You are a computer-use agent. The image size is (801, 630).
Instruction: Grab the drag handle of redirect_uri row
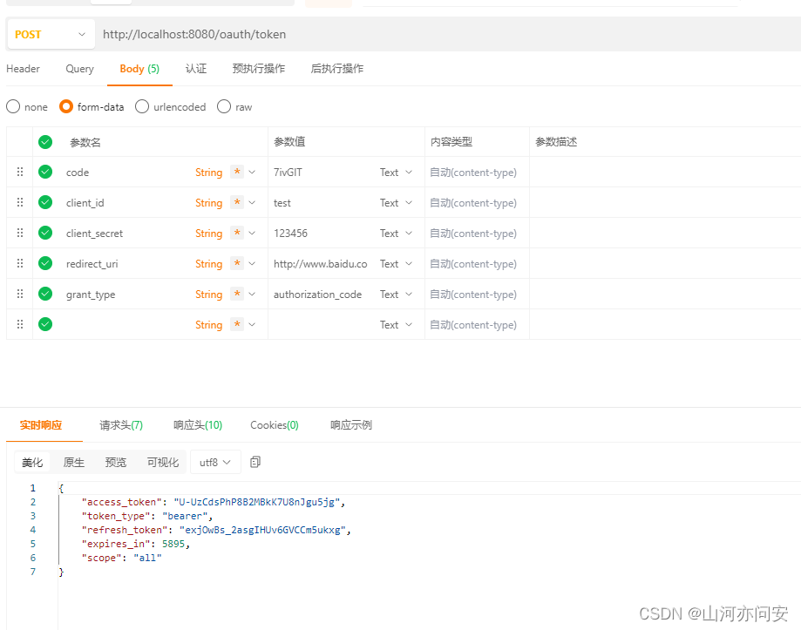20,263
